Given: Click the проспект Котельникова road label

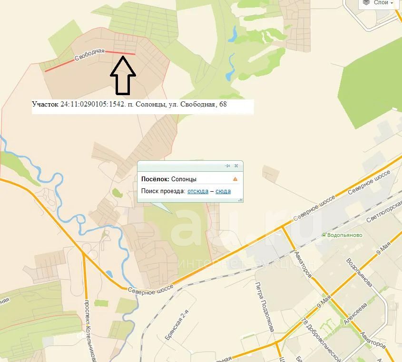Looking at the screenshot, I should (90, 331).
